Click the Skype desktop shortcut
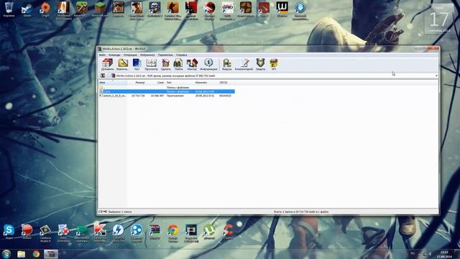 click(9, 232)
